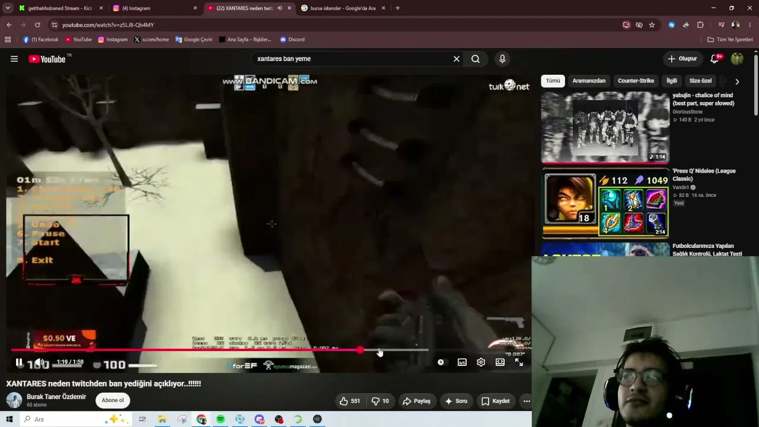Seek using the red video progress bar

219,350
